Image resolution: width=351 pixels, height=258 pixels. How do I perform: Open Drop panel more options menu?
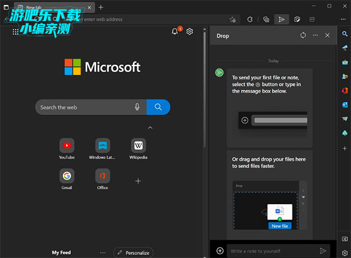[315, 36]
